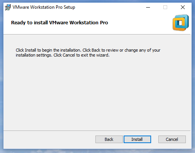Screen dimensions: 195x153
Task: Click the 'VMware Workstation Pro Setup' title text
Action: [44, 7]
